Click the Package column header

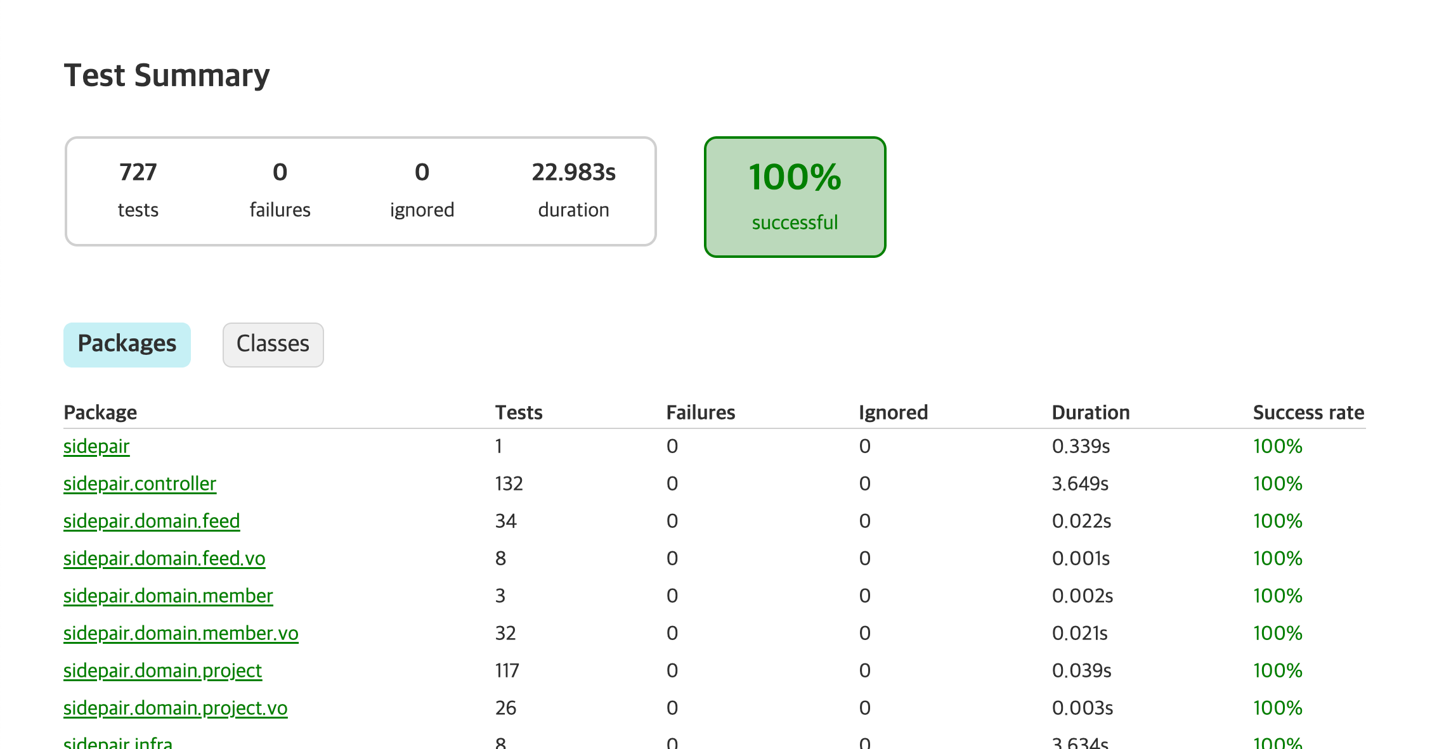coord(100,413)
